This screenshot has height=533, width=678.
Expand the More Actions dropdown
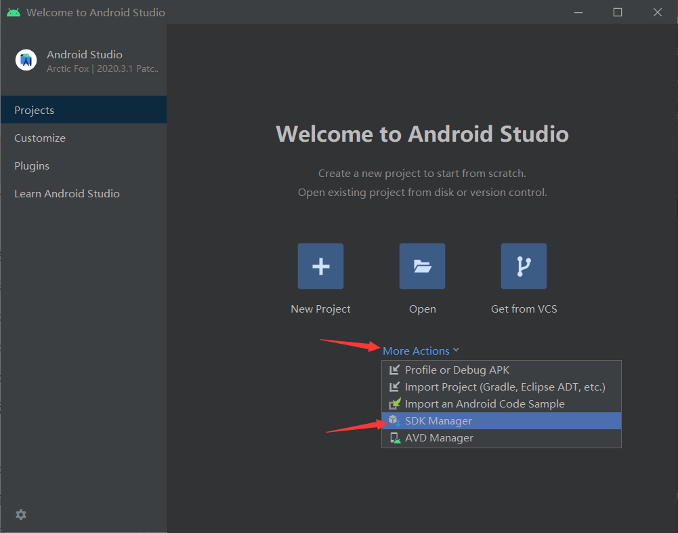tap(415, 351)
